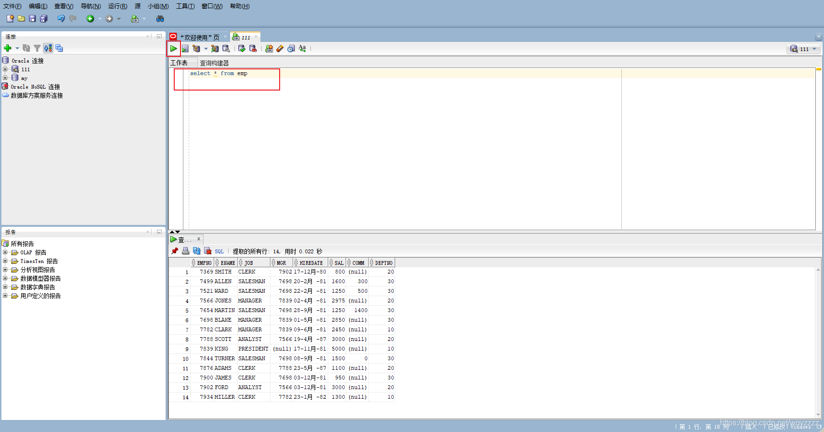824x432 pixels.
Task: Sort by the HIREDATE column header
Action: [x=310, y=263]
